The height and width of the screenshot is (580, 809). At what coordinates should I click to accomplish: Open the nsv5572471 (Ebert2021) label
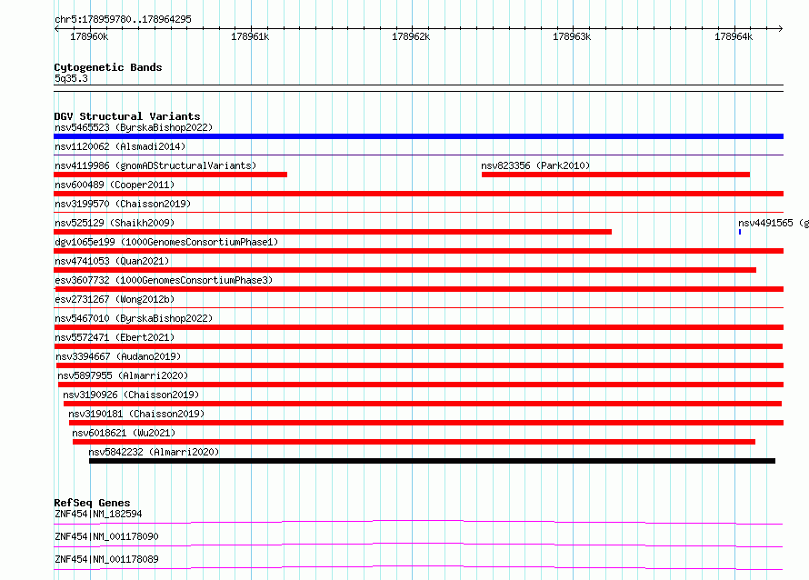[x=115, y=337]
